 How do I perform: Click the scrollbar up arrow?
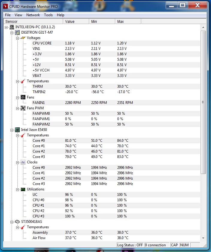[x=203, y=27]
